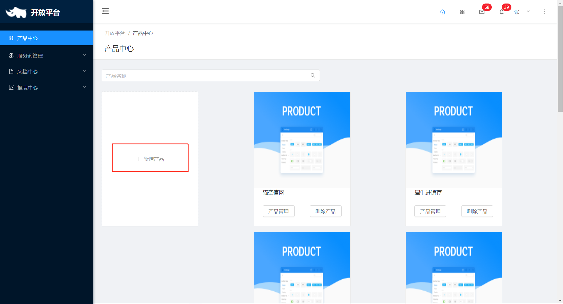This screenshot has width=563, height=304.
Task: Click the red 68 mail badge
Action: click(487, 7)
